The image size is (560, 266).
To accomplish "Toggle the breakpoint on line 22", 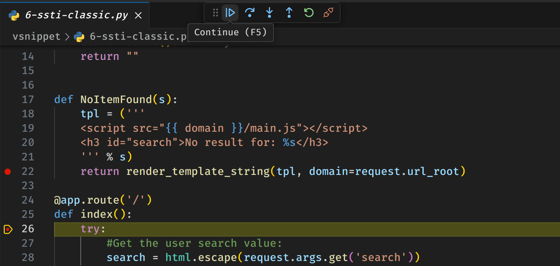I will point(8,171).
